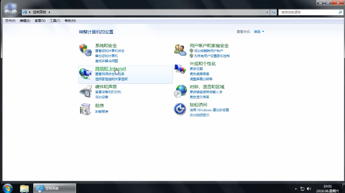Show hidden tray icons with the arrow
Image resolution: width=345 pixels, height=193 pixels.
tap(296, 188)
